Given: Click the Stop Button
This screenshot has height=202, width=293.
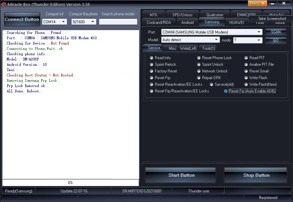Looking at the screenshot, I should pyautogui.click(x=255, y=175).
